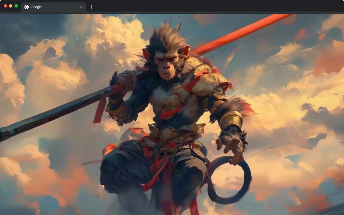Open a new tab with plus button
This screenshot has width=344, height=215.
(x=92, y=7)
